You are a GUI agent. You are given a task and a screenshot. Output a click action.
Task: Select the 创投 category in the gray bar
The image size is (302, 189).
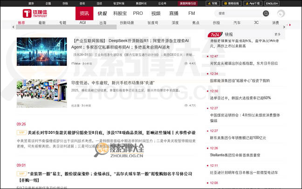(x=216, y=22)
